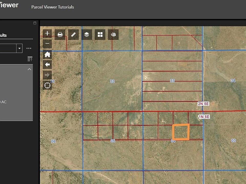Zoom in on the map
The image size is (246, 184).
point(47,33)
